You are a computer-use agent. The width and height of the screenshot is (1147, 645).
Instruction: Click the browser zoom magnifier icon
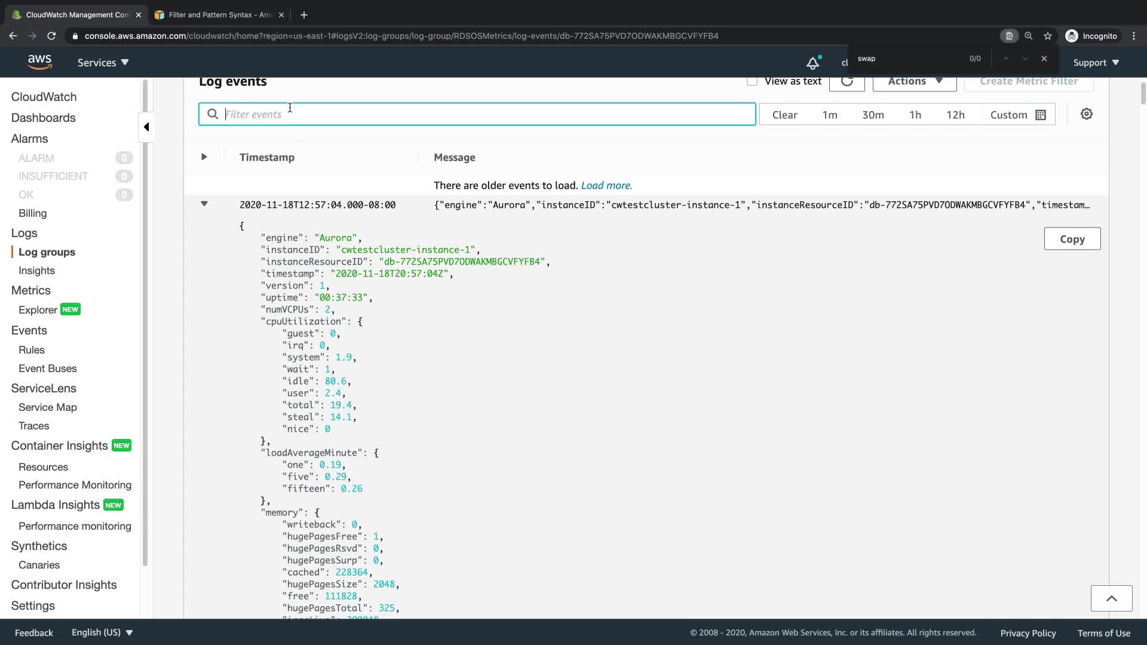pos(1028,36)
